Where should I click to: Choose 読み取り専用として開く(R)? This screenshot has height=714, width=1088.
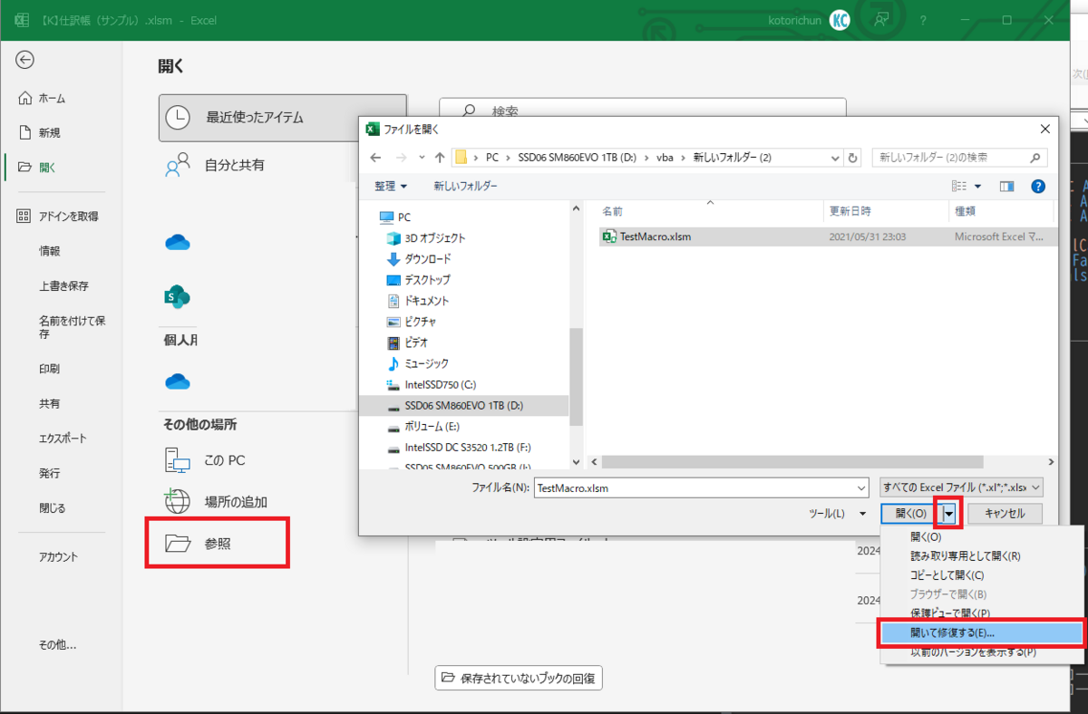(x=965, y=556)
